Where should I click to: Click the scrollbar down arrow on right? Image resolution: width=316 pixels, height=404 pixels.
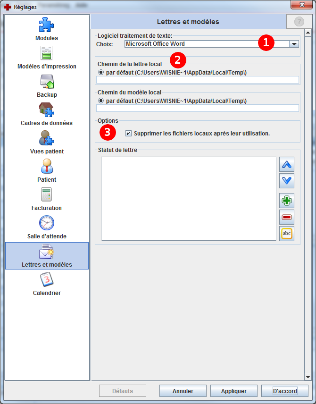308,377
